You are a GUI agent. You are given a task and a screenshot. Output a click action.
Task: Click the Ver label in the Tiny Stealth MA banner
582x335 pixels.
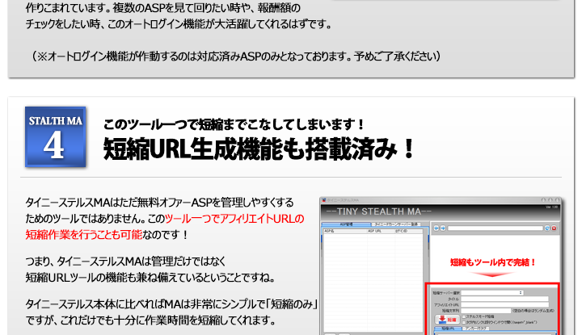[551, 207]
